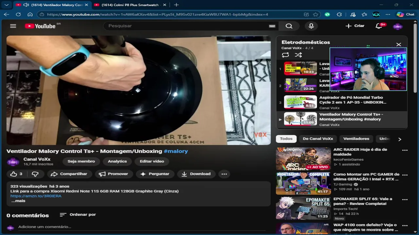
Task: Open more actions ellipsis below the video
Action: click(224, 174)
